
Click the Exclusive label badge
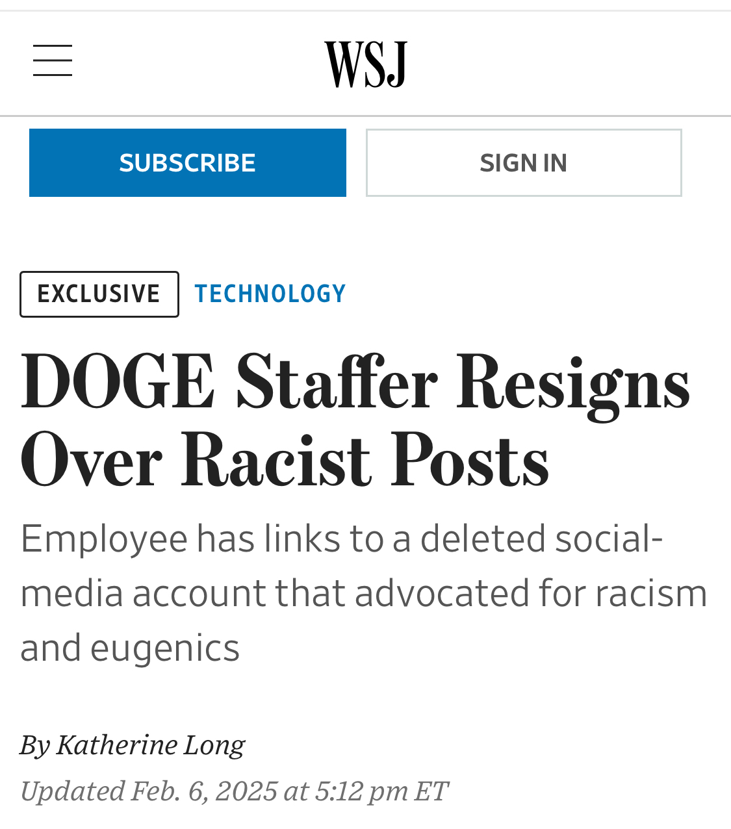(x=99, y=294)
